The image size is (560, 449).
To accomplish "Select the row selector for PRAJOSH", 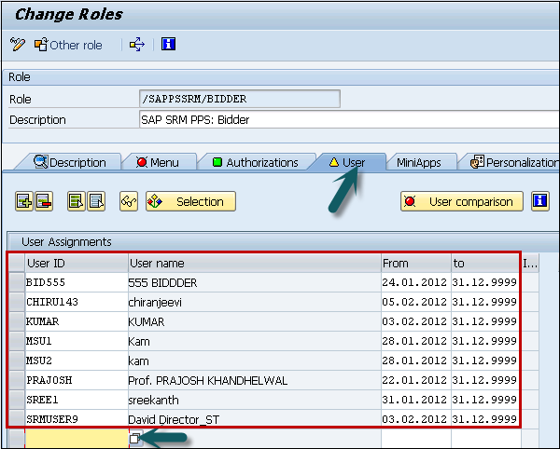I will [16, 379].
